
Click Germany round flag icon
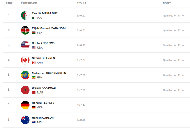pyautogui.click(x=25, y=105)
